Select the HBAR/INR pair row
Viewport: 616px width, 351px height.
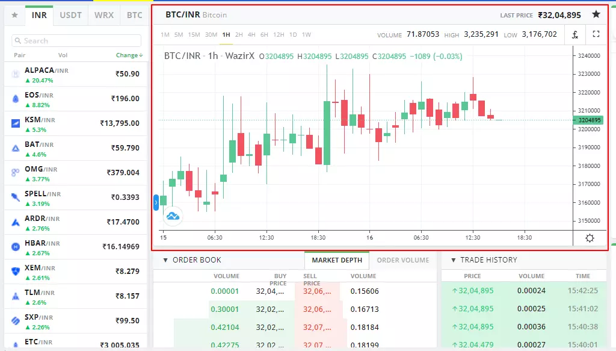76,247
